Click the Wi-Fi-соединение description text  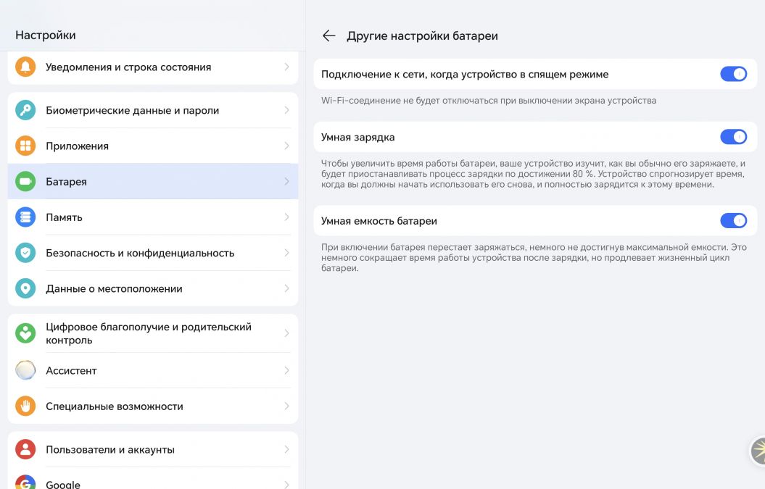tap(489, 101)
